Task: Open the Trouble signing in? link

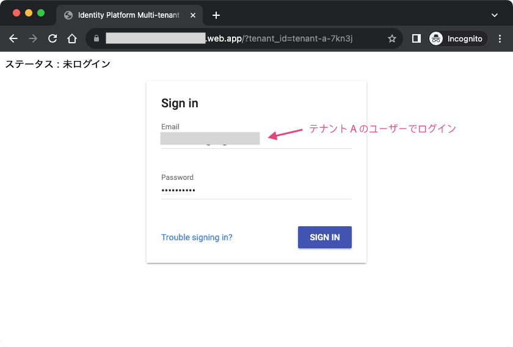Action: pyautogui.click(x=197, y=237)
